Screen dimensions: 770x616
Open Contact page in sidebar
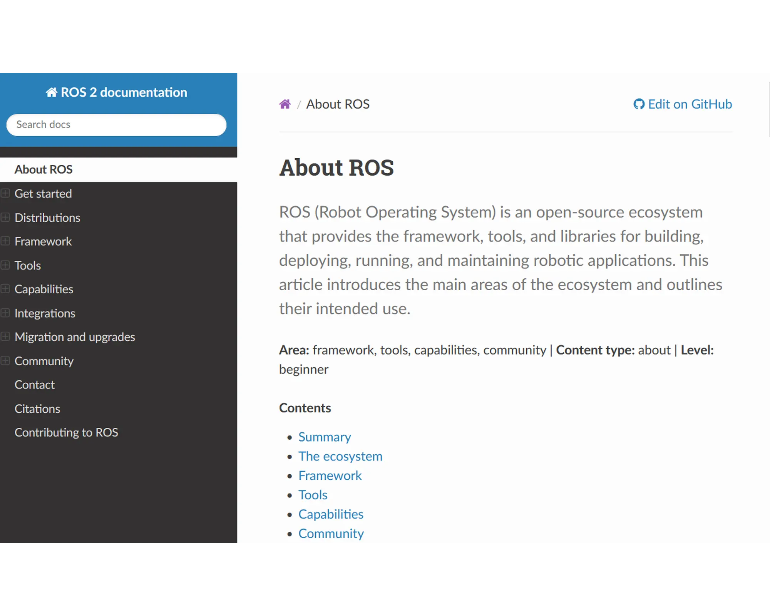click(x=35, y=385)
